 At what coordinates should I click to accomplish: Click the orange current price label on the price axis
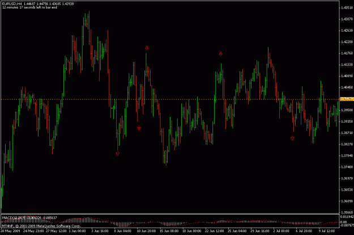point(347,99)
